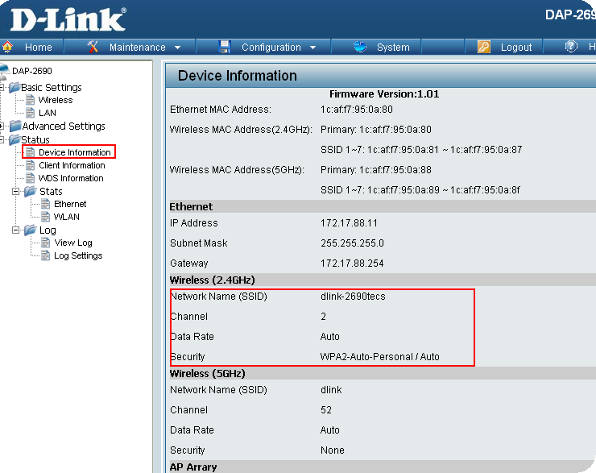The width and height of the screenshot is (596, 473).
Task: Open the Configuration menu
Action: click(x=271, y=48)
